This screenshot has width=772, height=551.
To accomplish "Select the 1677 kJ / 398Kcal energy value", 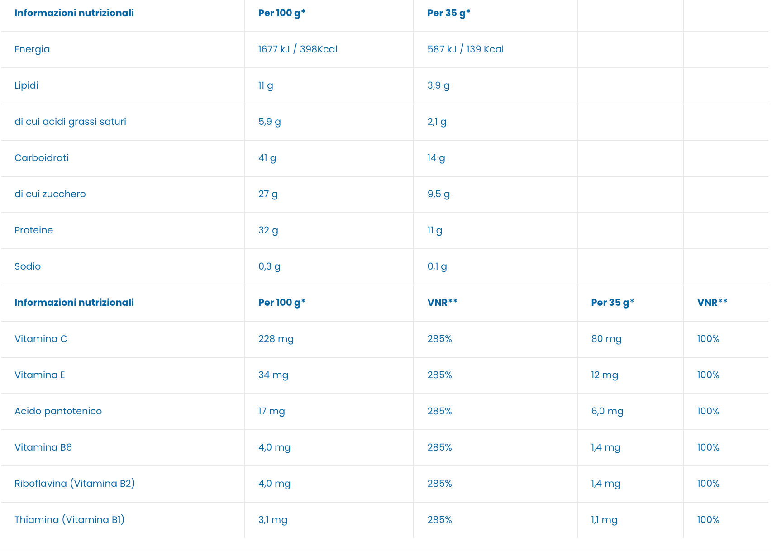I will (x=298, y=49).
